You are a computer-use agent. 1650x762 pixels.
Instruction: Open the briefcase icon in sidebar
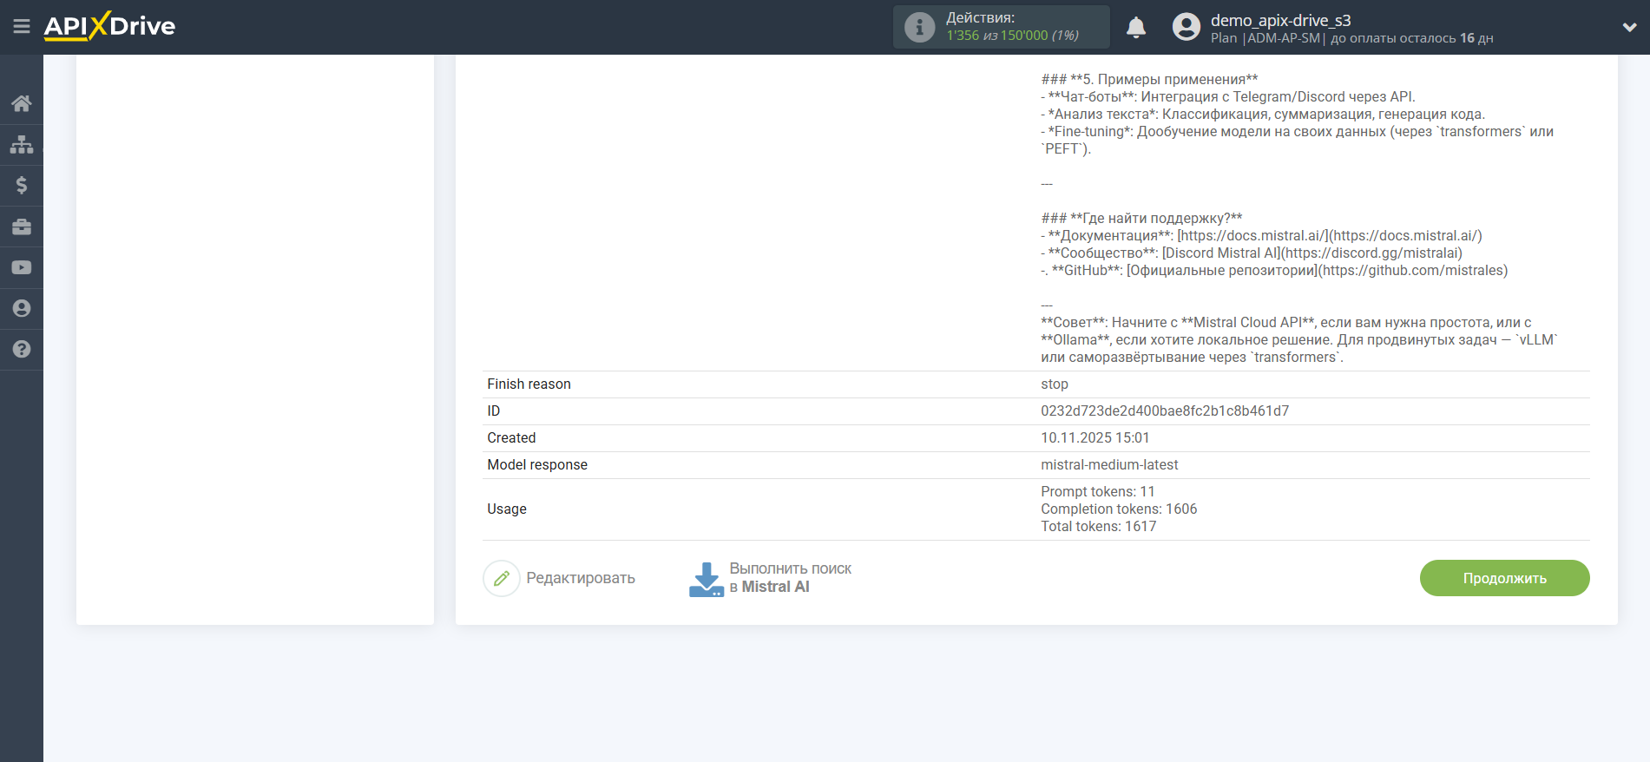click(x=22, y=227)
